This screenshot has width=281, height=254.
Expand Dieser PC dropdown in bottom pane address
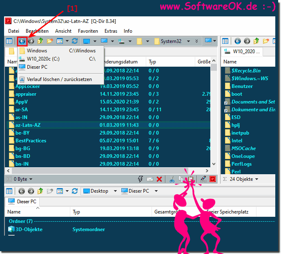[156, 191]
